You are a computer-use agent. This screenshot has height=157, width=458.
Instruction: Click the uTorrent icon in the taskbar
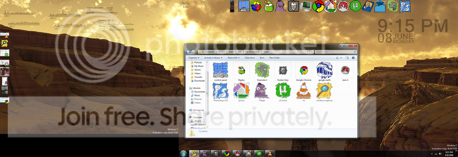tap(259, 153)
